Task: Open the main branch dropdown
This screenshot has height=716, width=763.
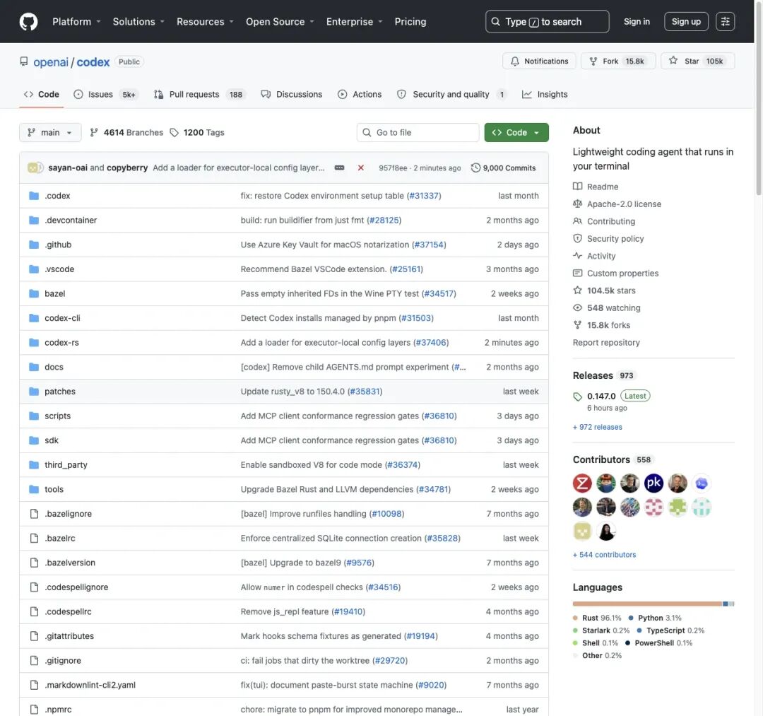Action: pyautogui.click(x=50, y=132)
